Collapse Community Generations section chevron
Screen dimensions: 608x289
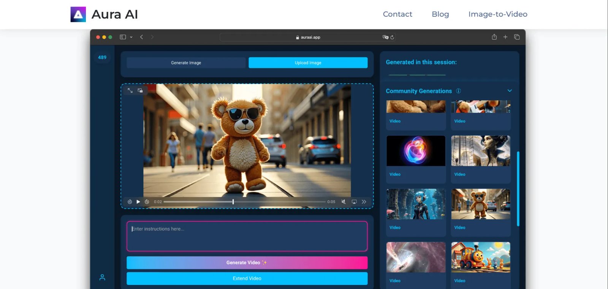click(510, 91)
